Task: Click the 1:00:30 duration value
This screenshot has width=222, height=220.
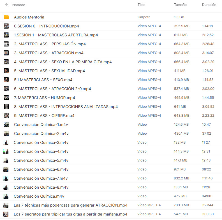Action: (208, 214)
